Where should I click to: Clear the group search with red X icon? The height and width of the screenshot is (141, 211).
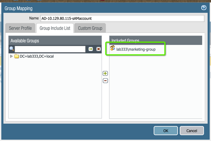point(99,49)
